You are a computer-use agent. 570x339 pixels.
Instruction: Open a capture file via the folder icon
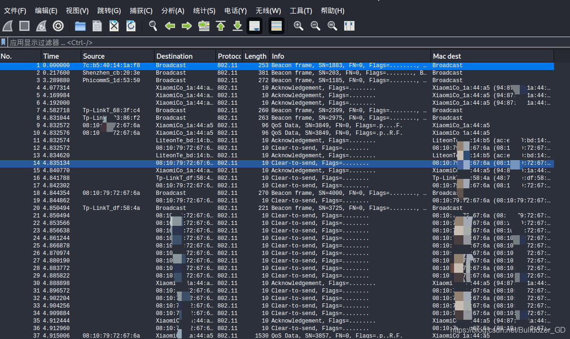coord(80,26)
